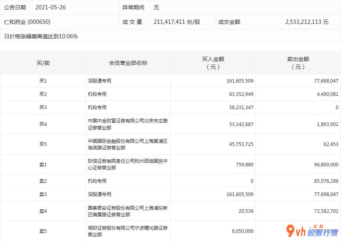Click the 卖1 row label

[43, 165]
